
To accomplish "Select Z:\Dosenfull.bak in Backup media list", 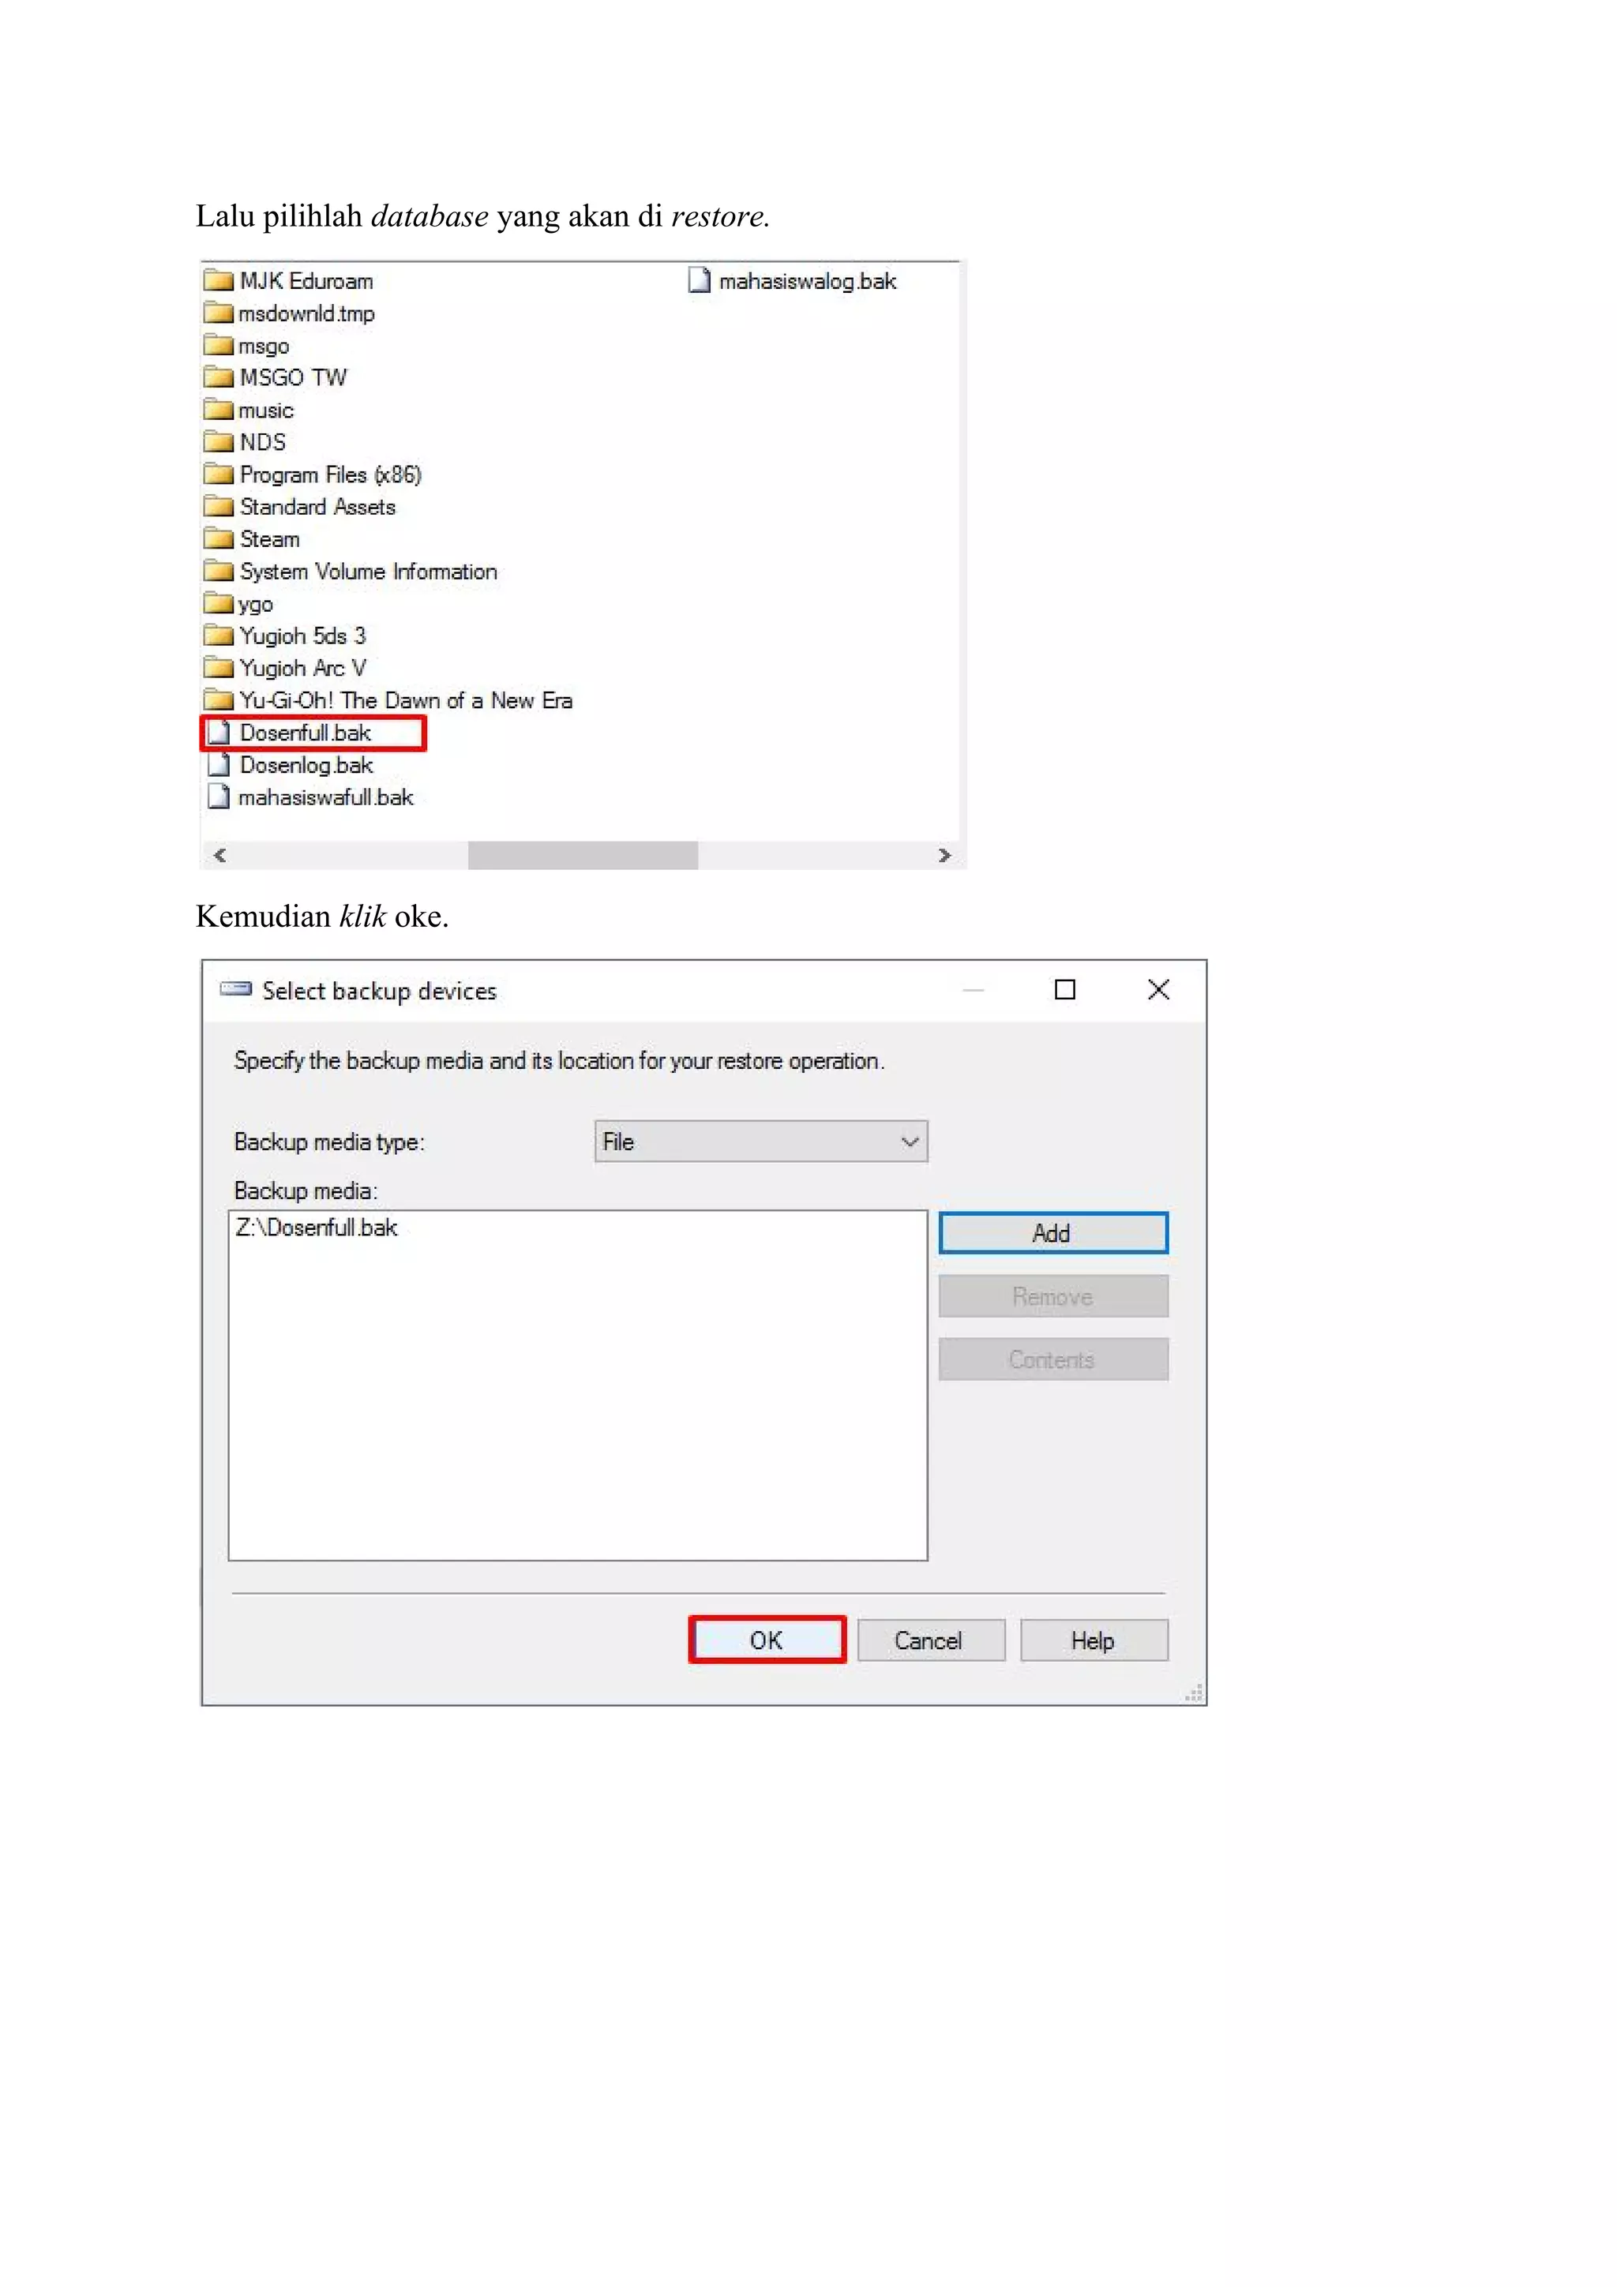I will tap(317, 1227).
